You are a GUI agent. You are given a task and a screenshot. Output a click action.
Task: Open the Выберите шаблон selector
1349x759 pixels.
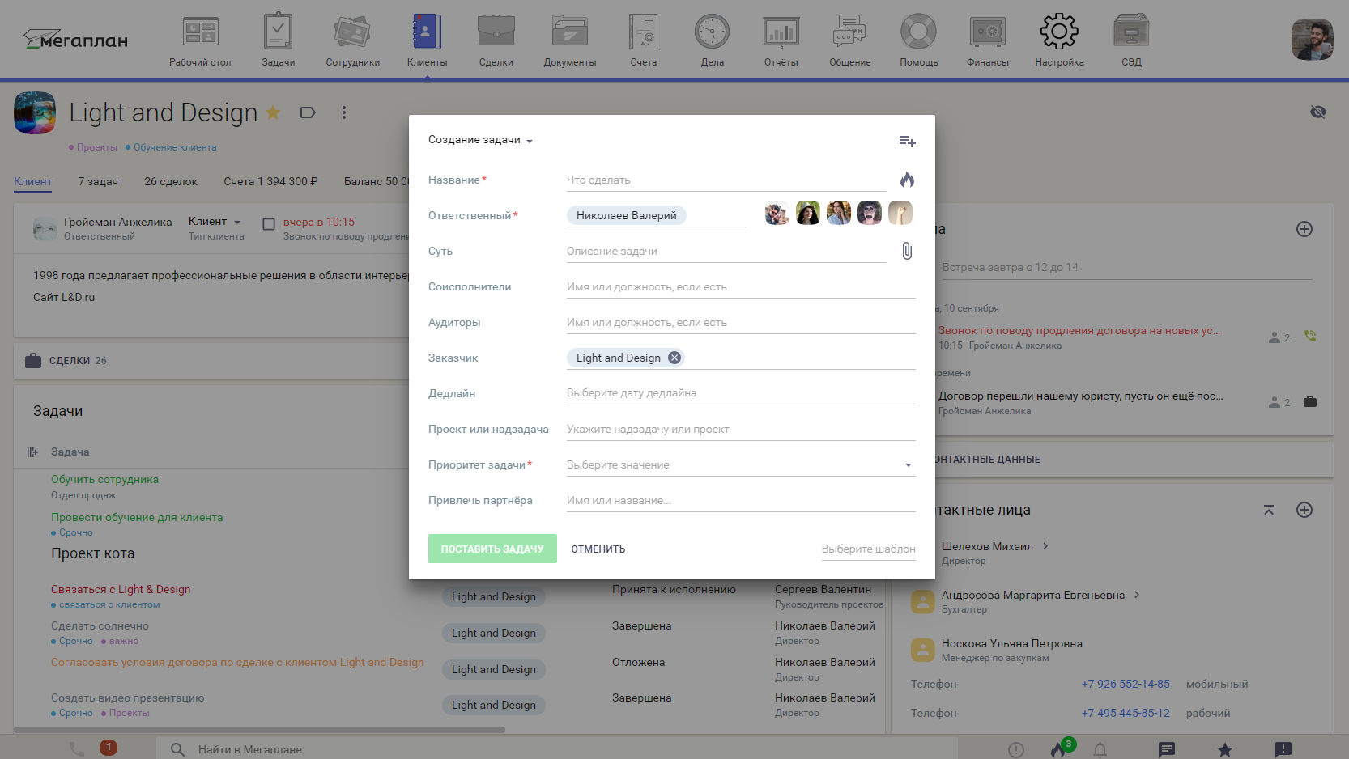tap(868, 549)
